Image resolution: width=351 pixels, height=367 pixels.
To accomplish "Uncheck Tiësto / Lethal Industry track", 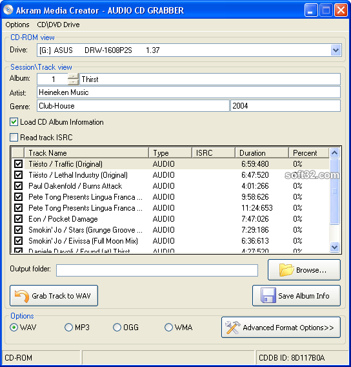I will click(x=19, y=175).
